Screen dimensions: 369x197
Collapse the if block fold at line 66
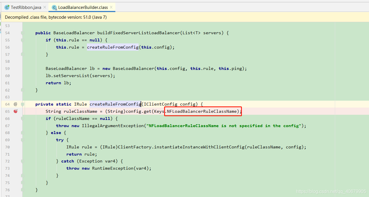(x=23, y=118)
